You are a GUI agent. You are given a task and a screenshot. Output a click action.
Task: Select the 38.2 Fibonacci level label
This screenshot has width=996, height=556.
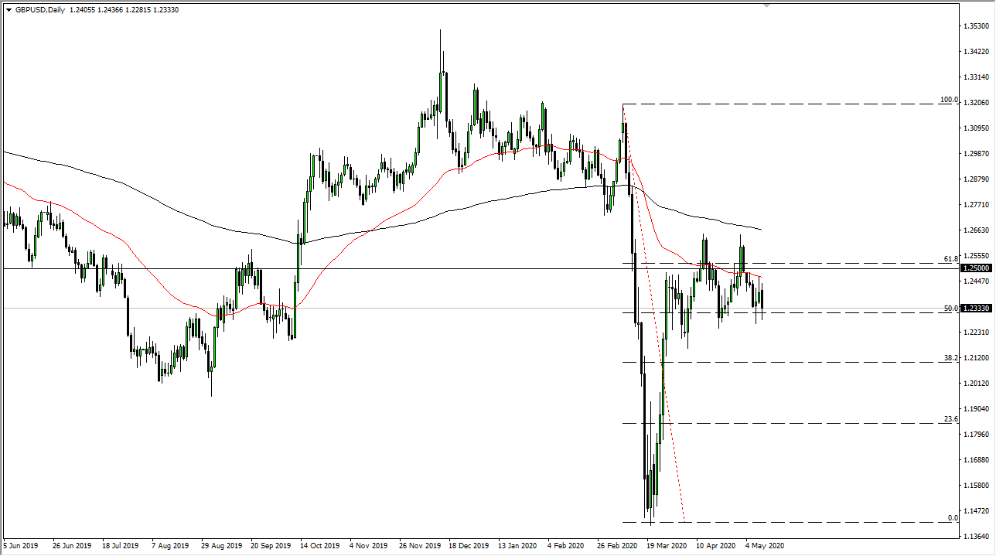pos(950,358)
